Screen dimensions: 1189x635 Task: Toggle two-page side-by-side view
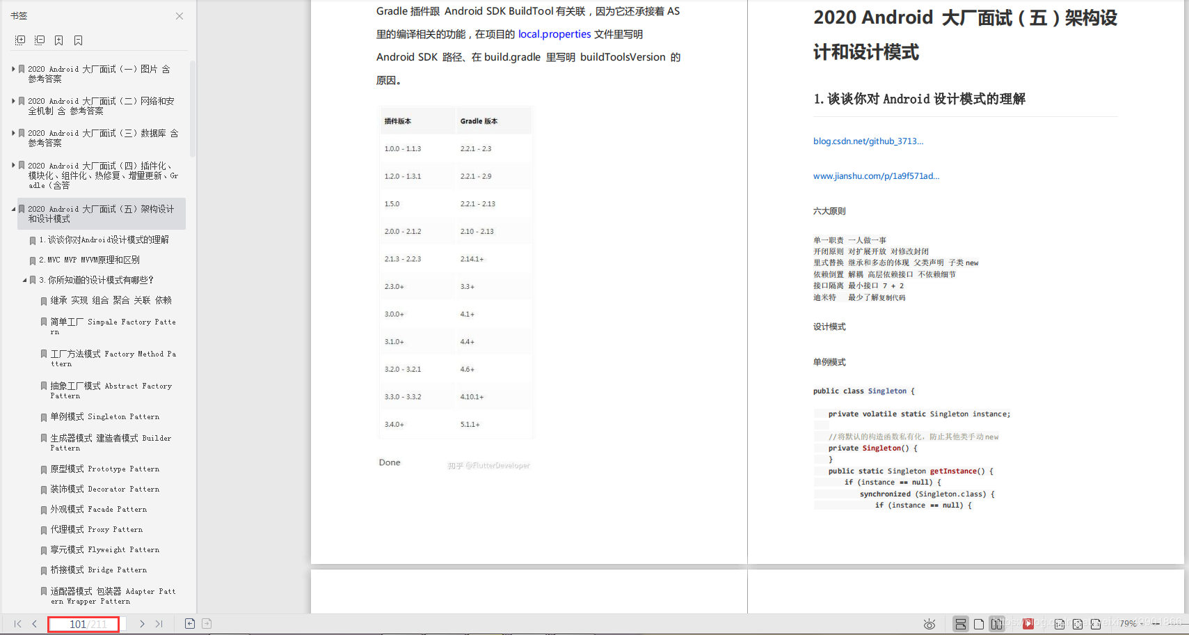[997, 624]
